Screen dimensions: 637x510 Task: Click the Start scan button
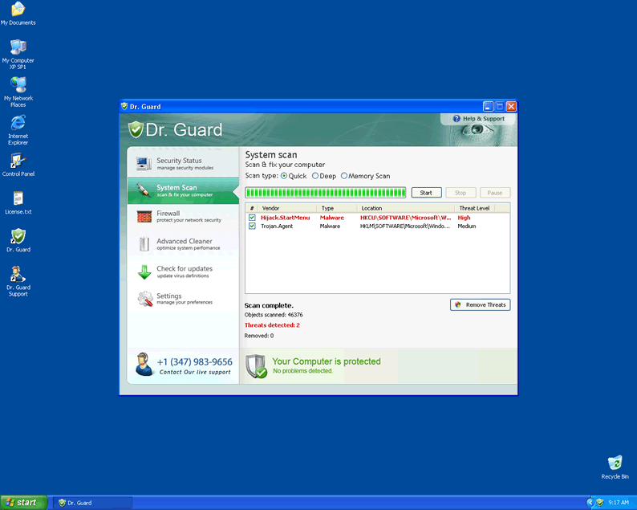426,193
